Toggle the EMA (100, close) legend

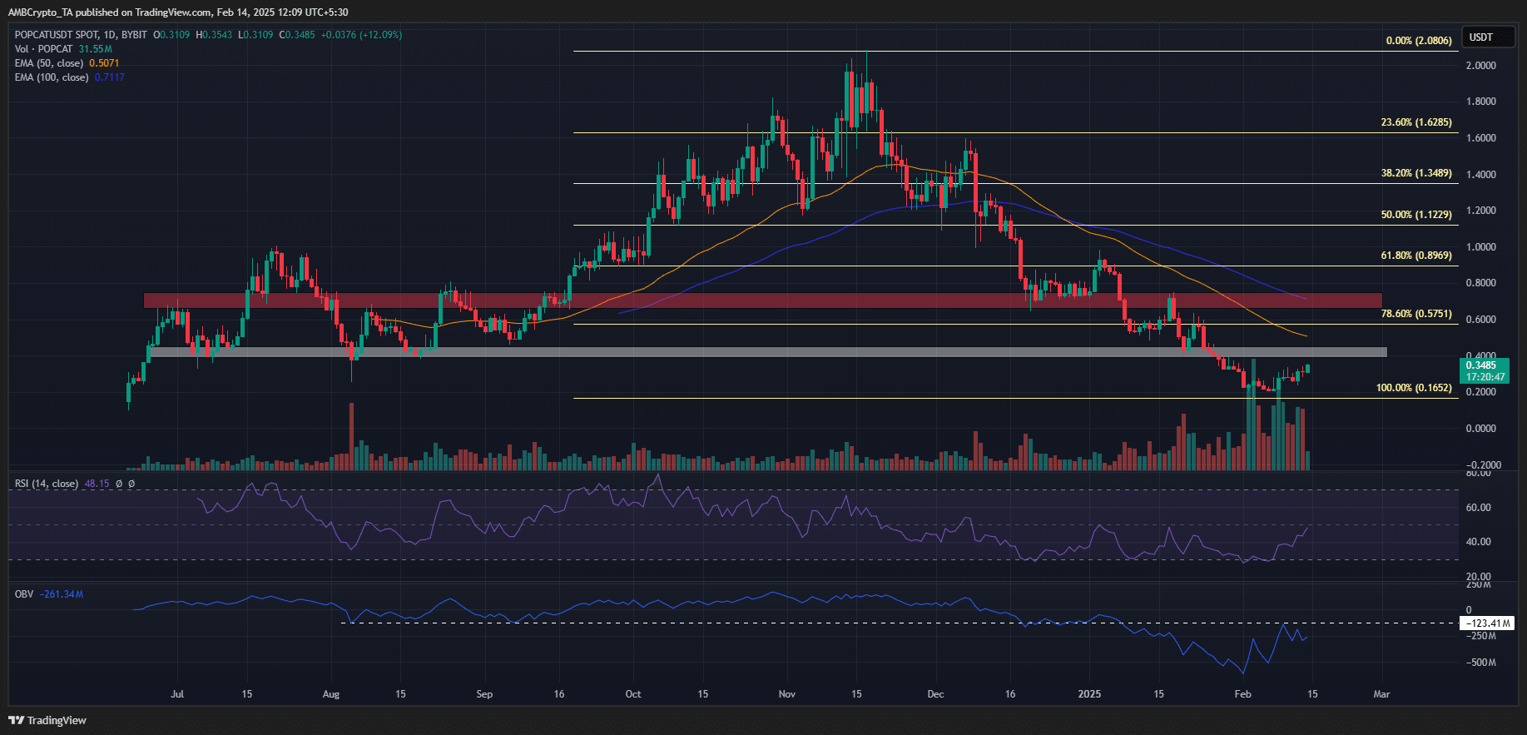(52, 77)
